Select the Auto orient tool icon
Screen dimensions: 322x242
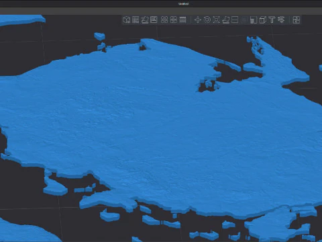[145, 19]
